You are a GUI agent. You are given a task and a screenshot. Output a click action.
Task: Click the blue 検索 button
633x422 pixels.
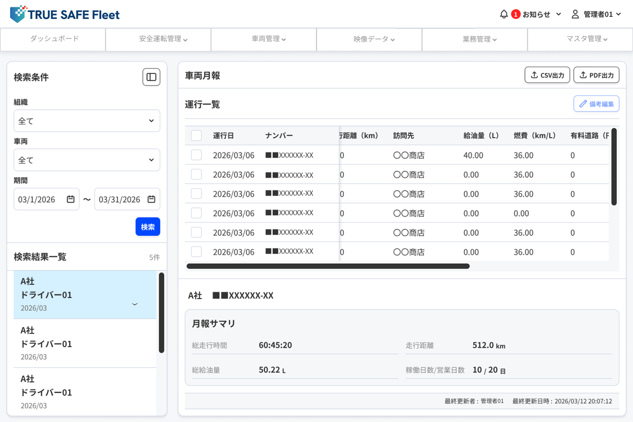[x=148, y=227]
